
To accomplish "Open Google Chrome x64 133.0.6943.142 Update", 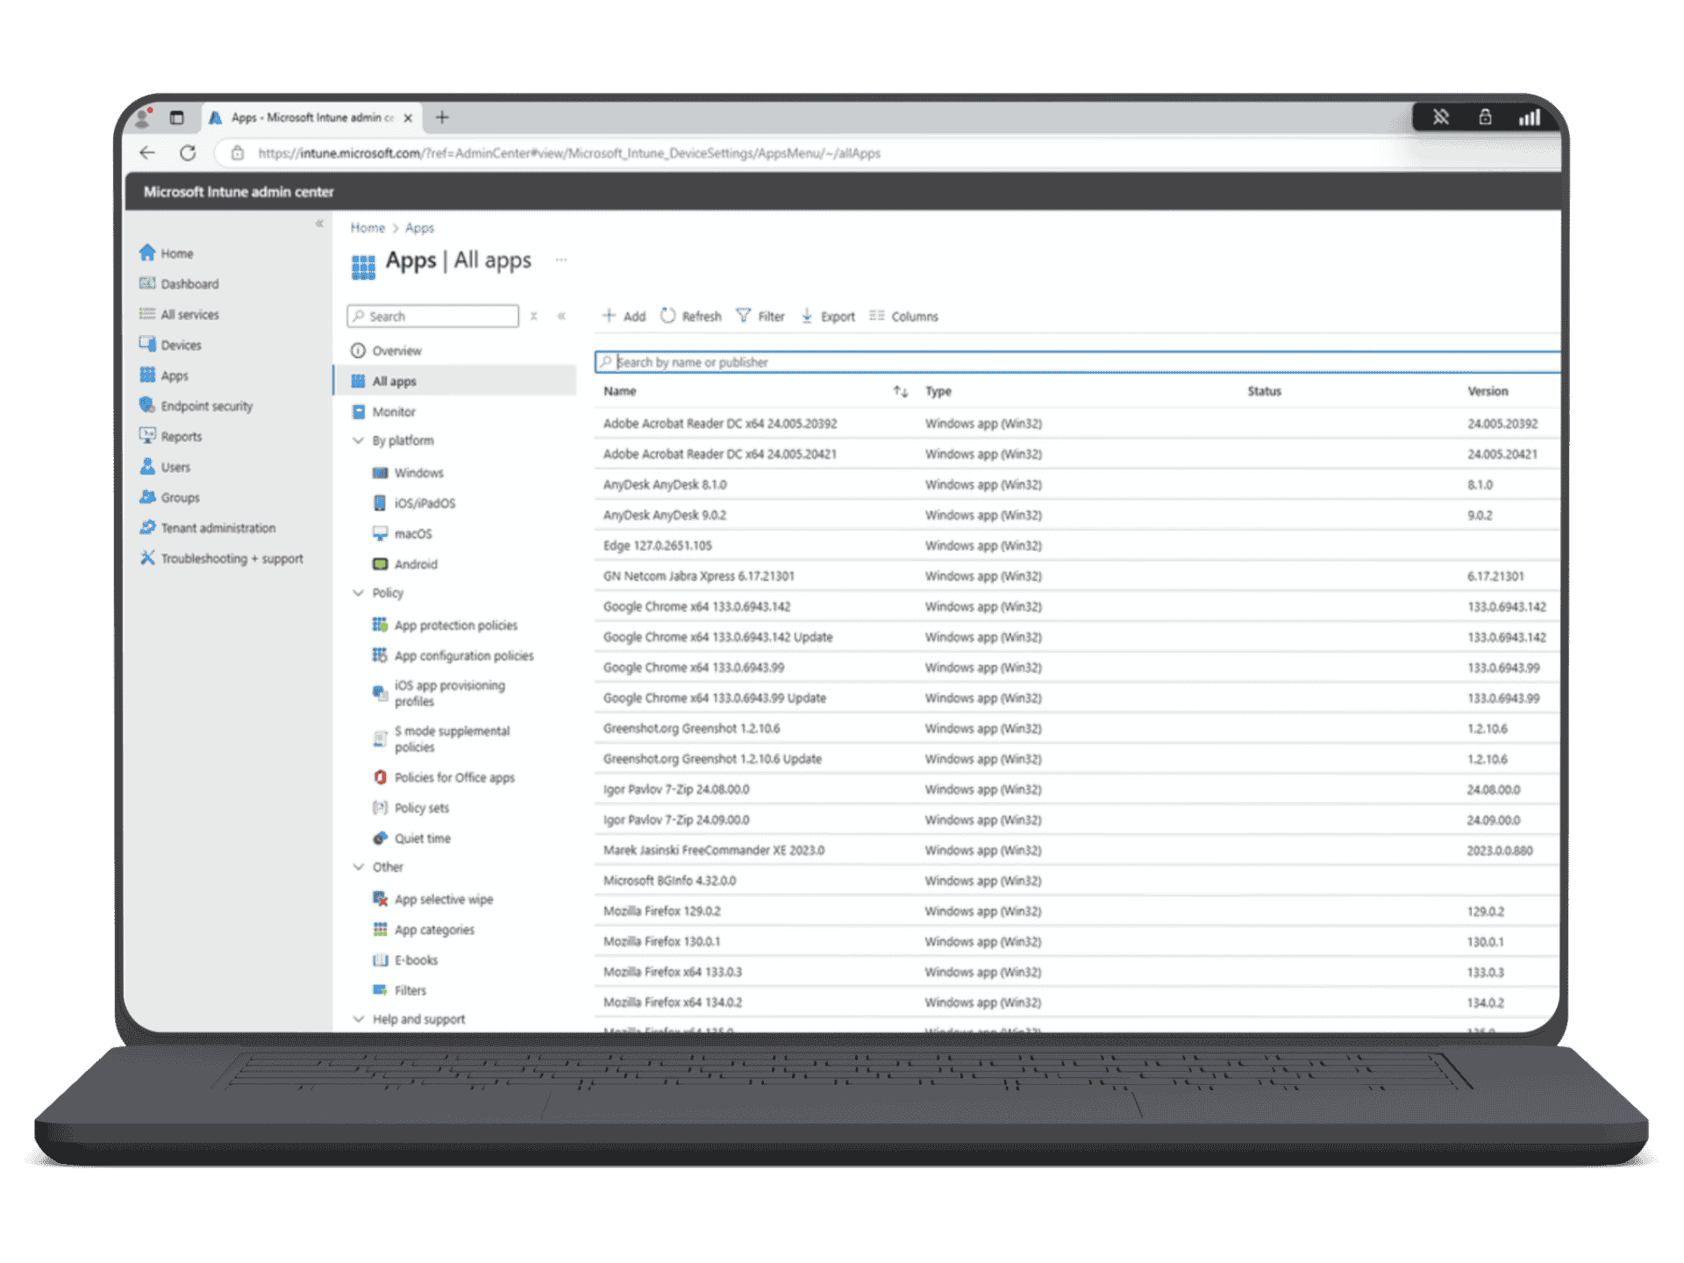I will click(x=717, y=637).
